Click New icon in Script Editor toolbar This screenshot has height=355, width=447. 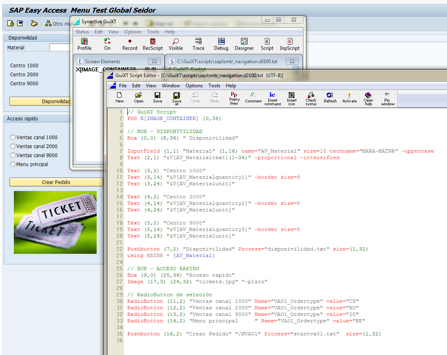tap(119, 98)
